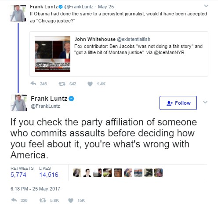Open the 6:18 PM - 25 May 2017 timestamp
The image size is (218, 205).
(x=35, y=189)
